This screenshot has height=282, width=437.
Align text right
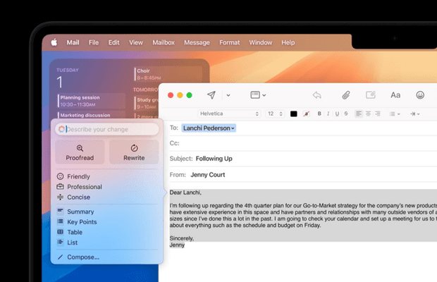point(378,114)
